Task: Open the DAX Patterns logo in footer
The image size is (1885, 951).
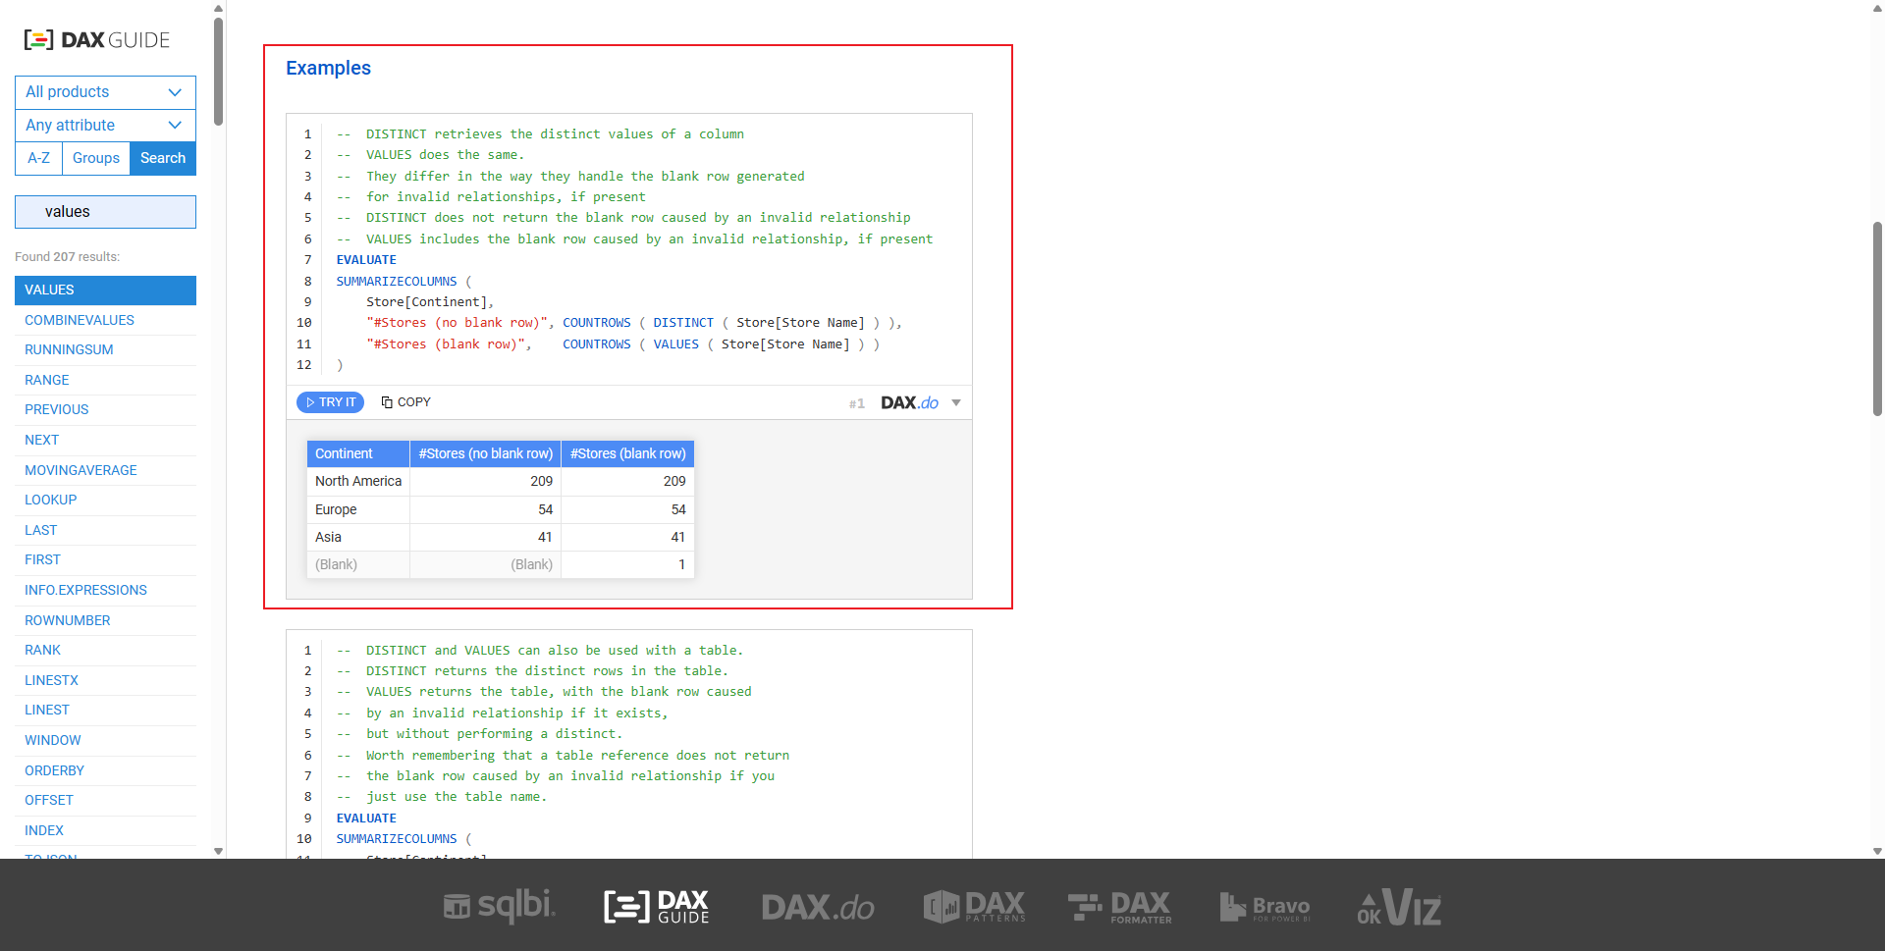Action: 974,906
